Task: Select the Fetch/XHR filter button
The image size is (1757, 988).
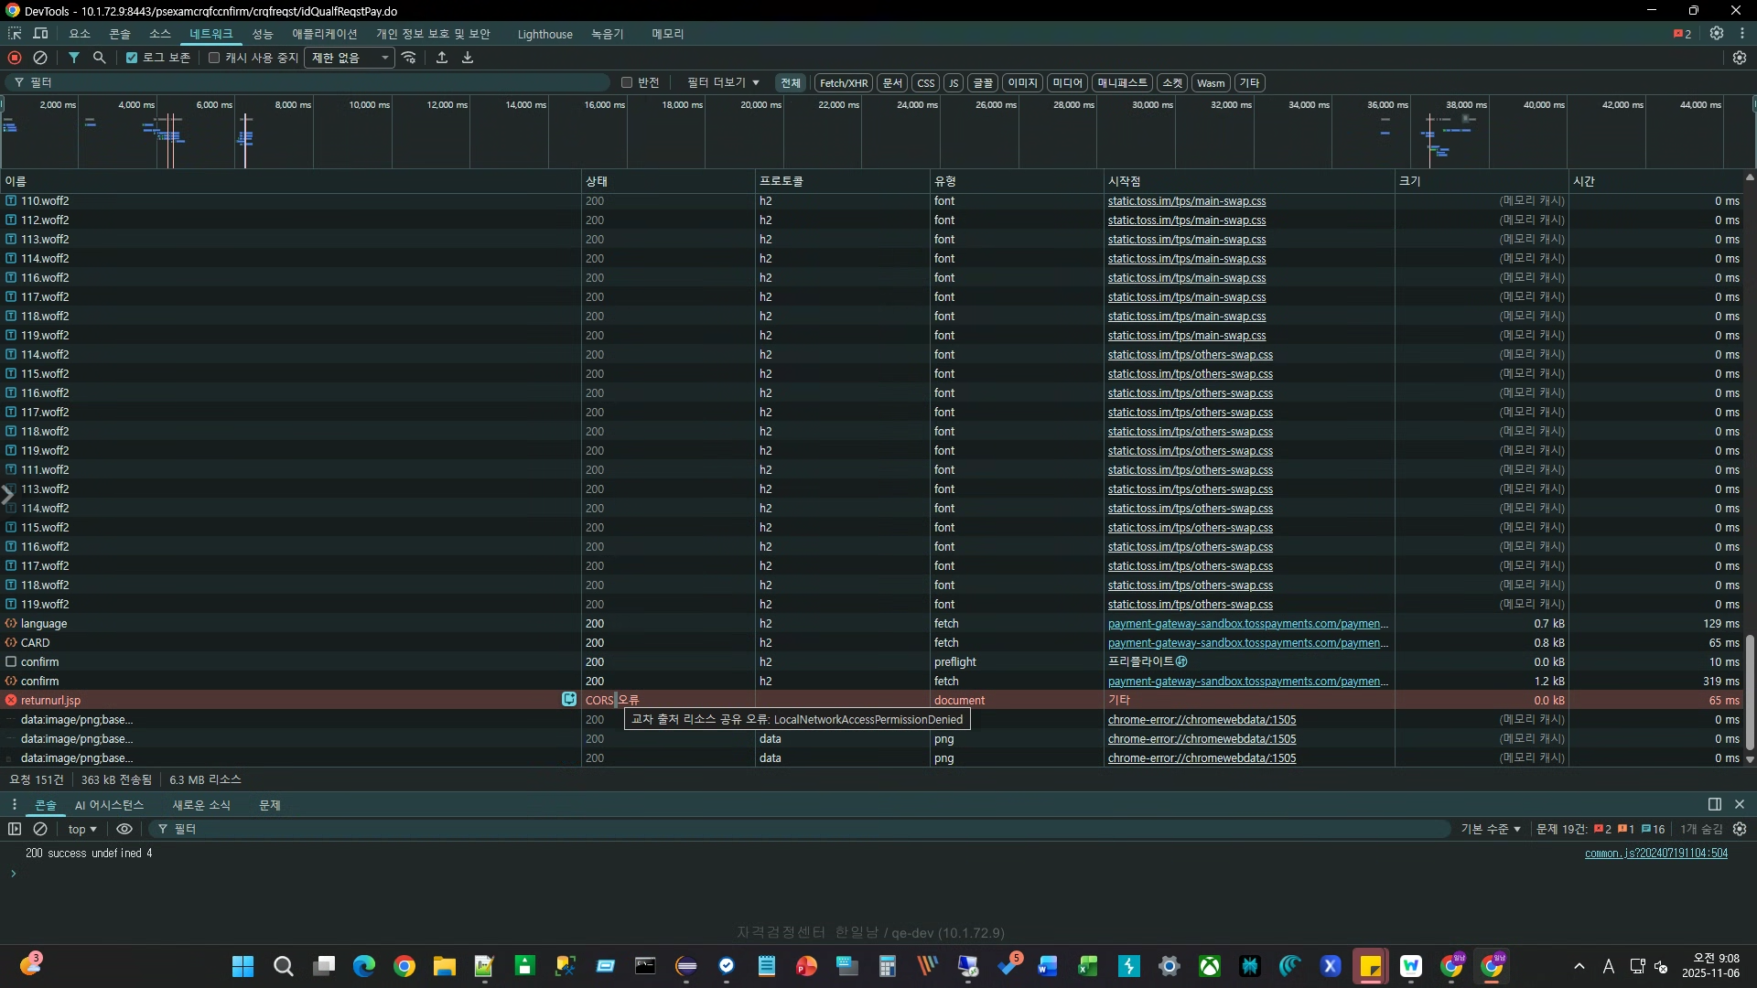Action: [843, 82]
